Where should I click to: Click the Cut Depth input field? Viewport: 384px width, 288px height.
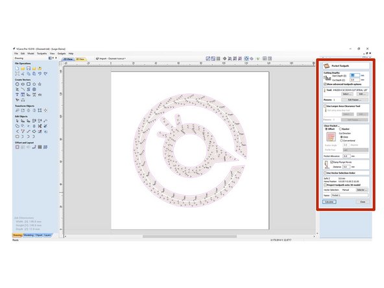coord(355,80)
